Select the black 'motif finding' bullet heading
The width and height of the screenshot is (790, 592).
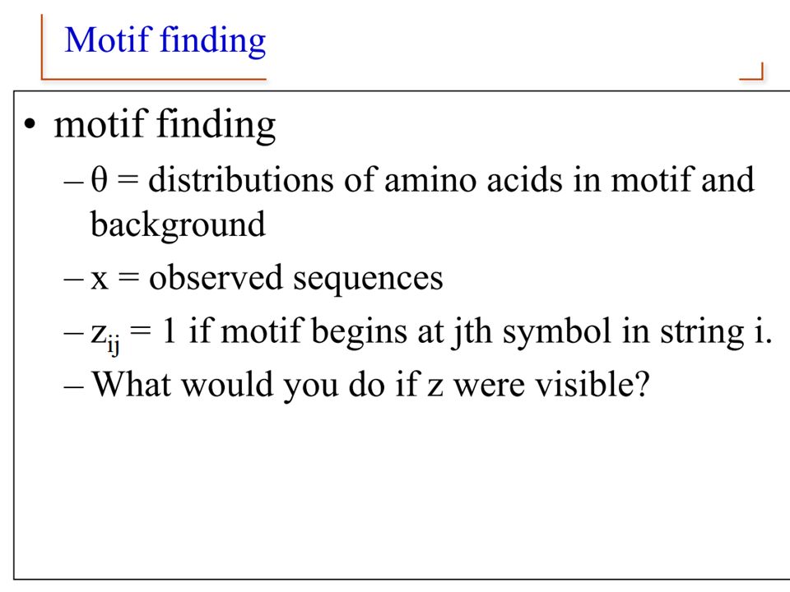165,124
